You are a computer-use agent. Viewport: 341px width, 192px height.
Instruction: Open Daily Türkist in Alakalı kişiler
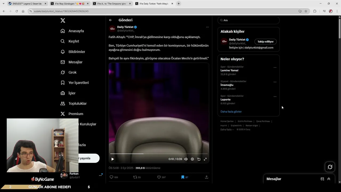point(237,40)
